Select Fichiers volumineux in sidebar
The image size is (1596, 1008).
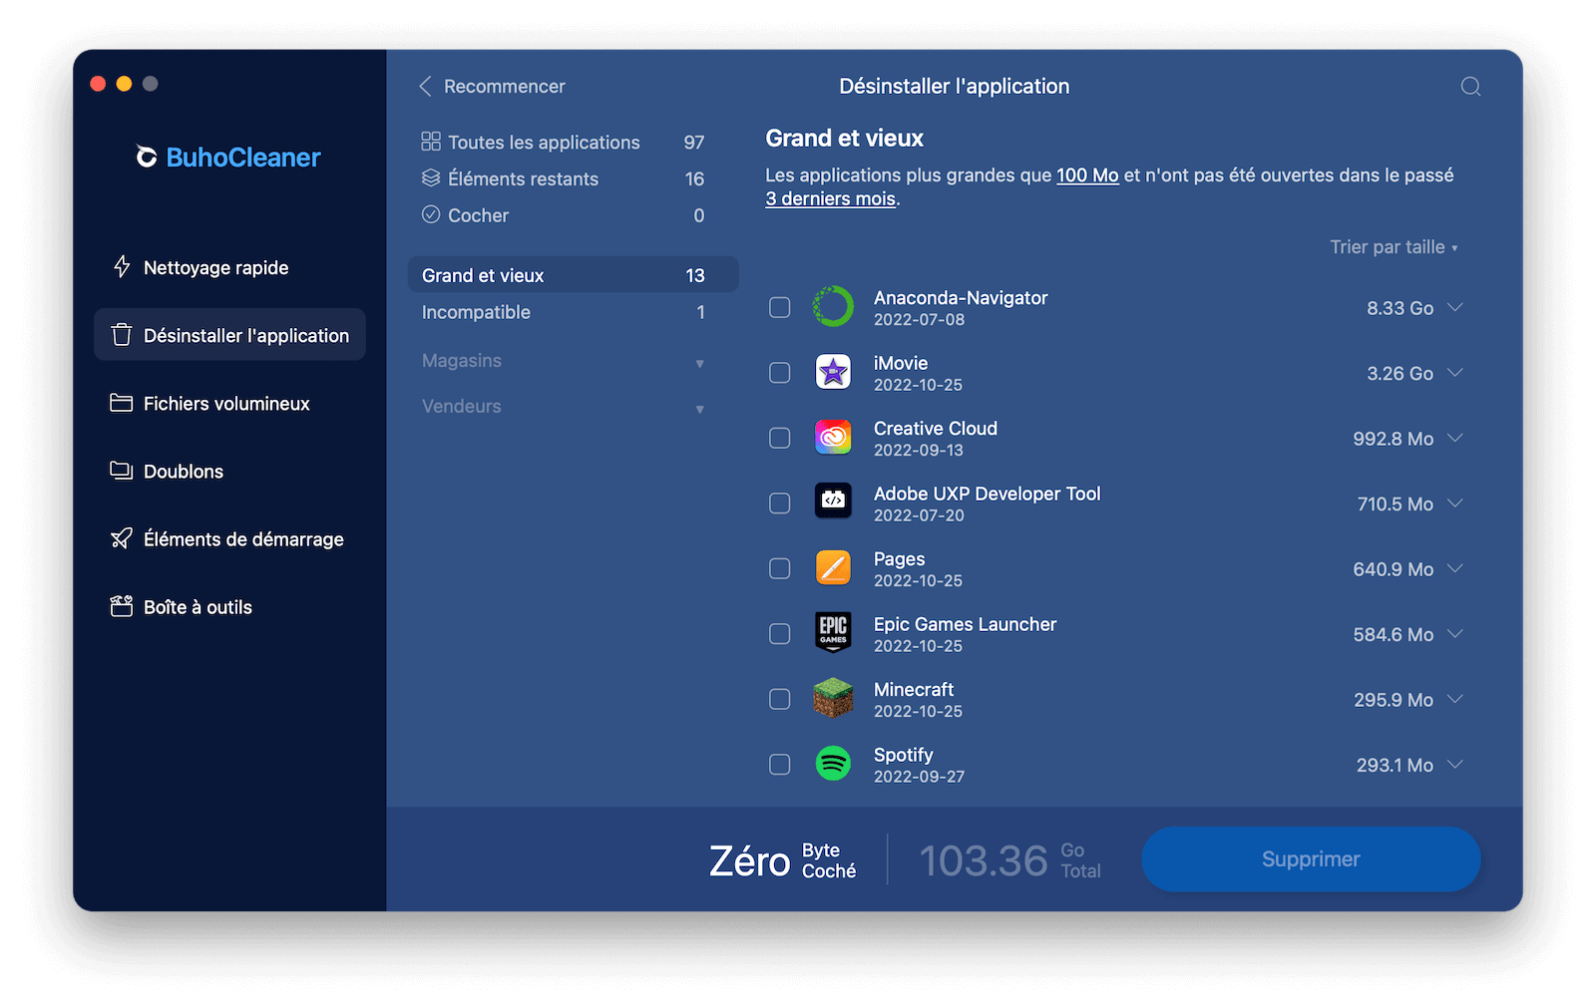(x=229, y=403)
